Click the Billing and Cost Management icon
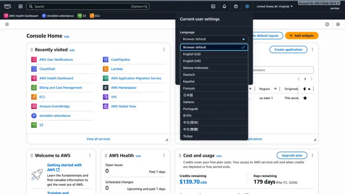This screenshot has width=345, height=194. [x=34, y=88]
